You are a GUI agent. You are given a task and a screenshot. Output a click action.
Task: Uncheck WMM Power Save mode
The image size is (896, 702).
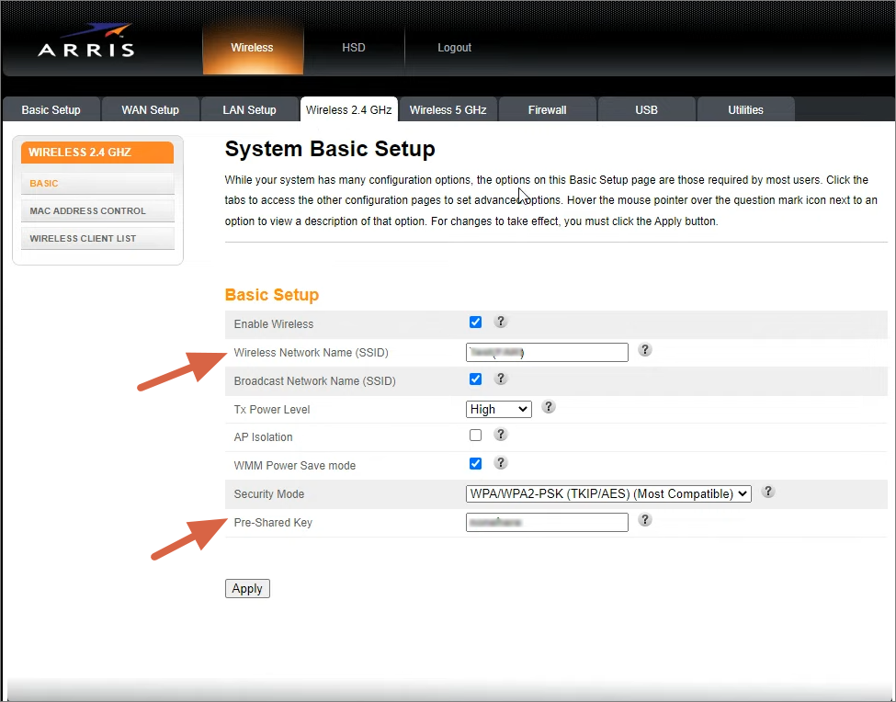(475, 463)
